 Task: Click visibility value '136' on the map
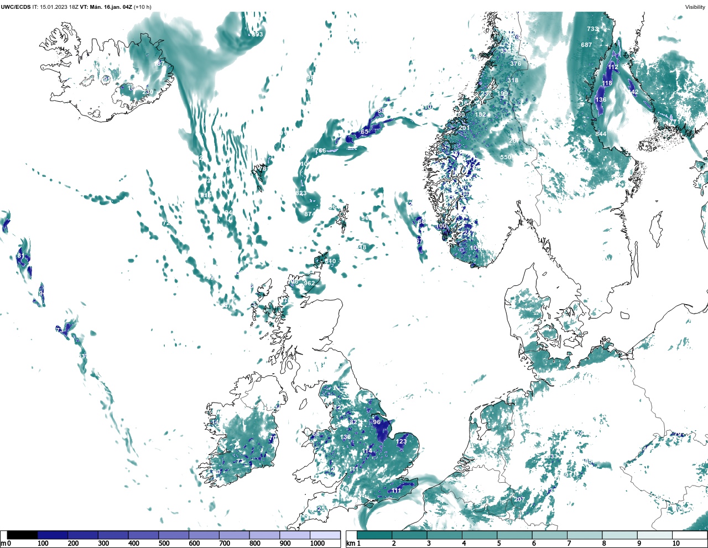601,100
